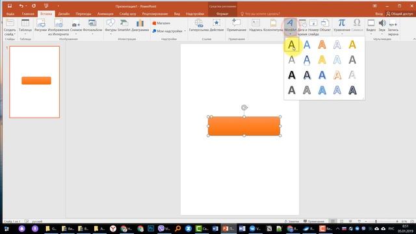The width and height of the screenshot is (416, 234).
Task: Collapse the ribbon with the chevron
Action: 414,39
